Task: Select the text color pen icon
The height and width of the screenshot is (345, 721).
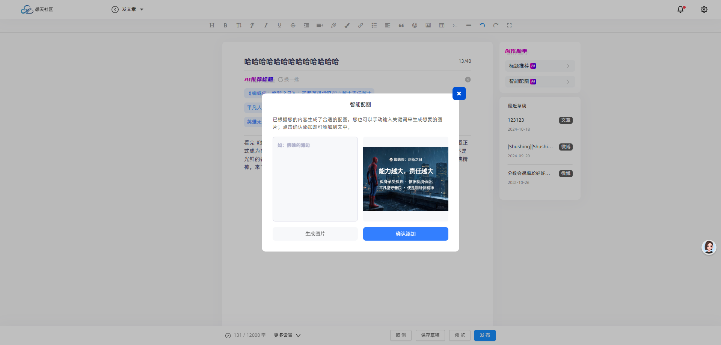Action: (333, 25)
